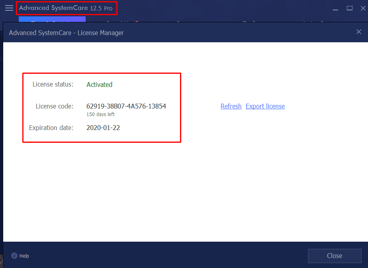This screenshot has width=368, height=268.
Task: Click the Export license link
Action: coord(265,106)
